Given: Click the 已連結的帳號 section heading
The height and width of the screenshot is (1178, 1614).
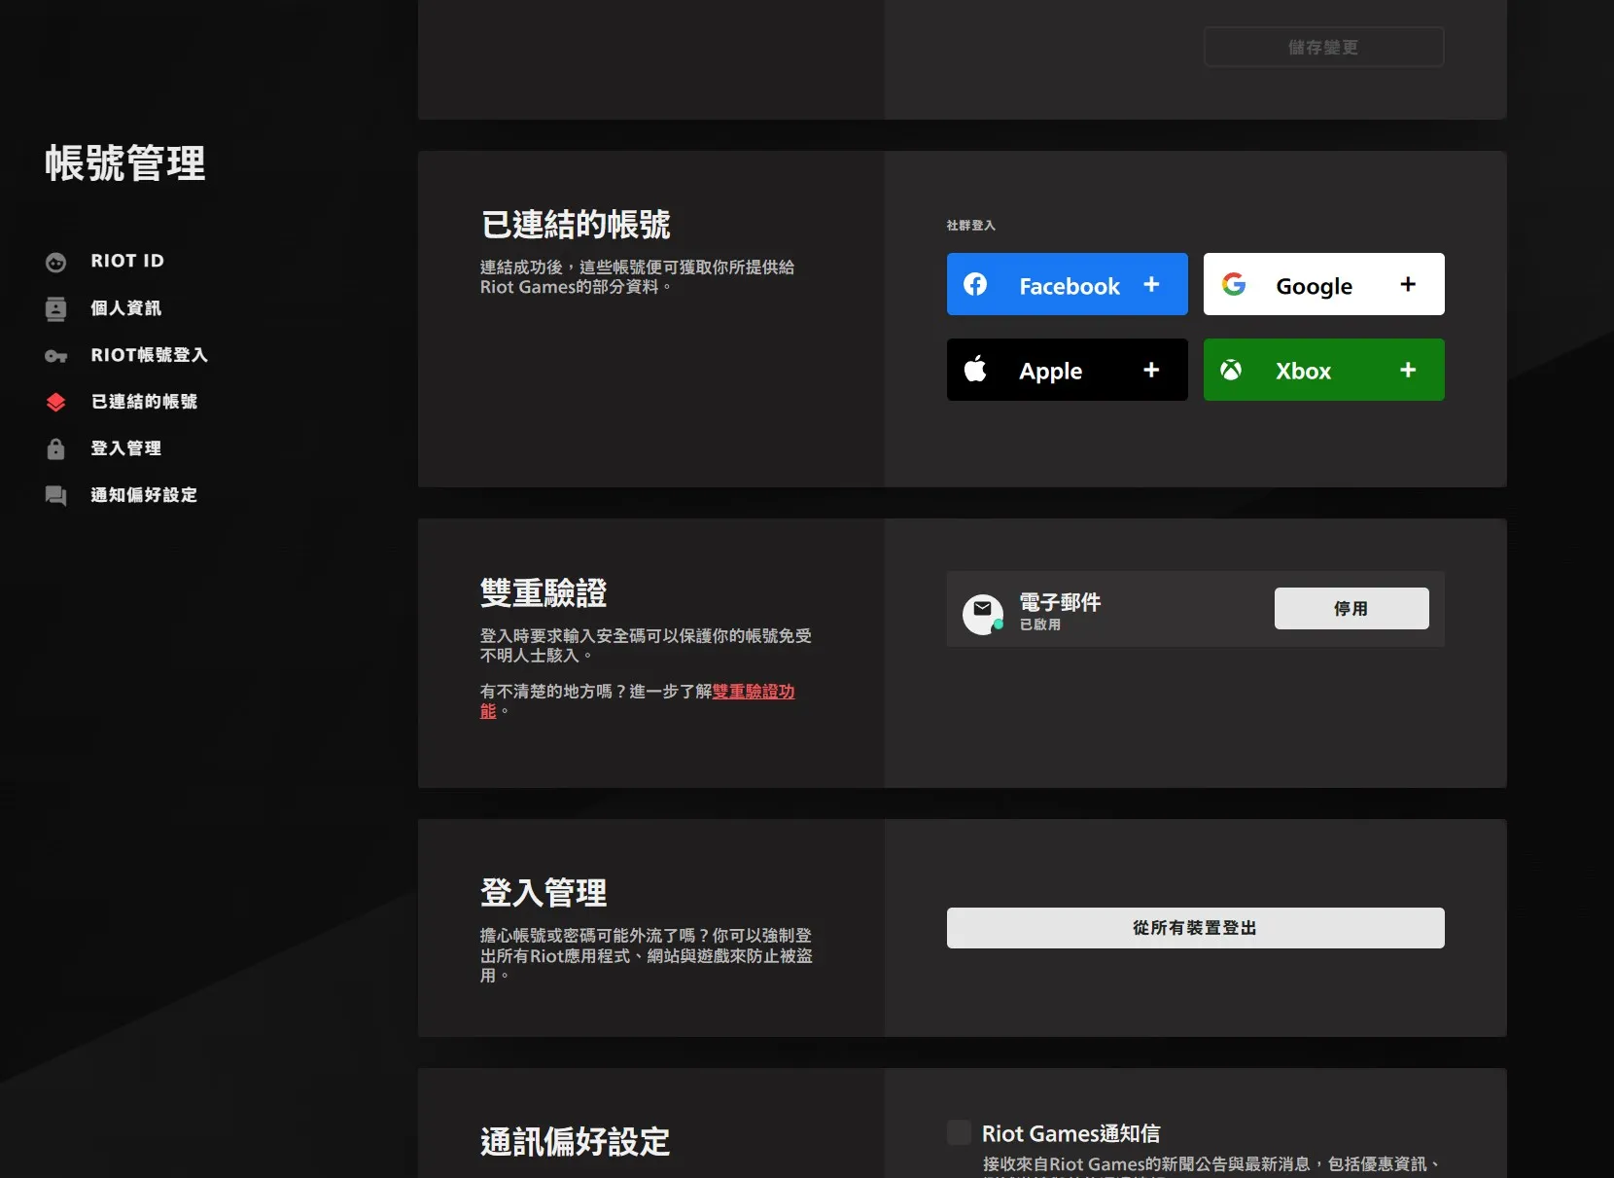Looking at the screenshot, I should [576, 225].
